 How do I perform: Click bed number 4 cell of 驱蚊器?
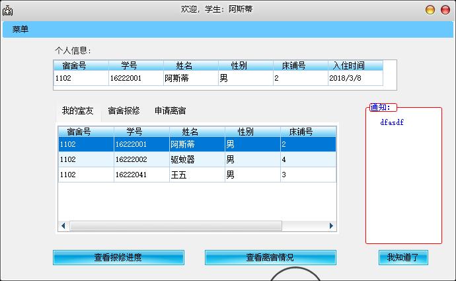(308, 159)
